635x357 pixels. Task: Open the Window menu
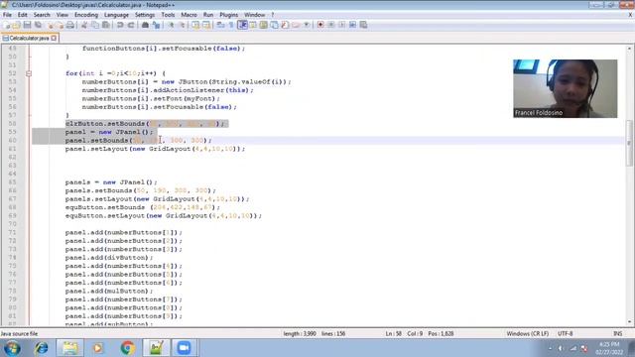tap(254, 15)
